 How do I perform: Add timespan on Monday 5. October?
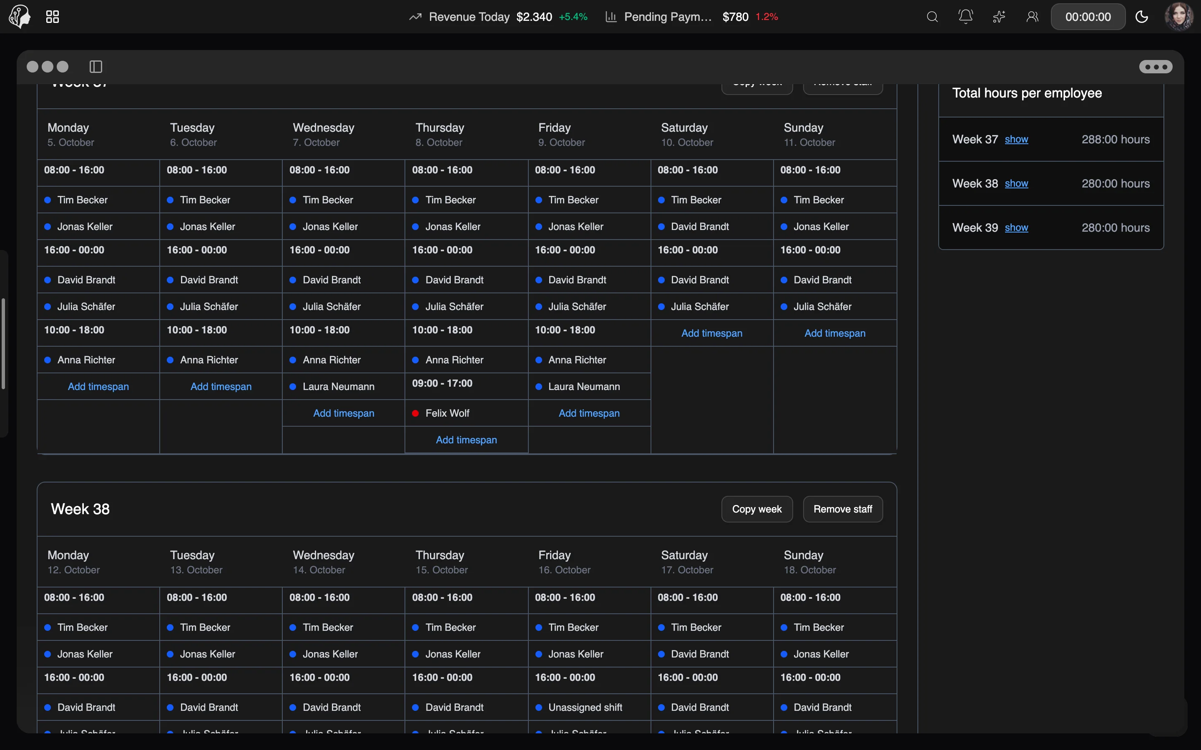(98, 386)
